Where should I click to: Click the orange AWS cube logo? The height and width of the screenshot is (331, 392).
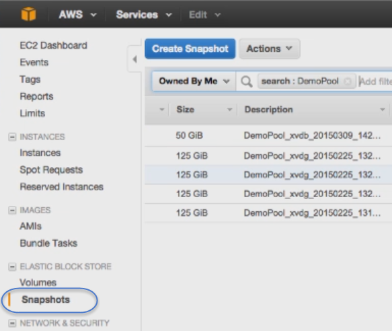(28, 14)
